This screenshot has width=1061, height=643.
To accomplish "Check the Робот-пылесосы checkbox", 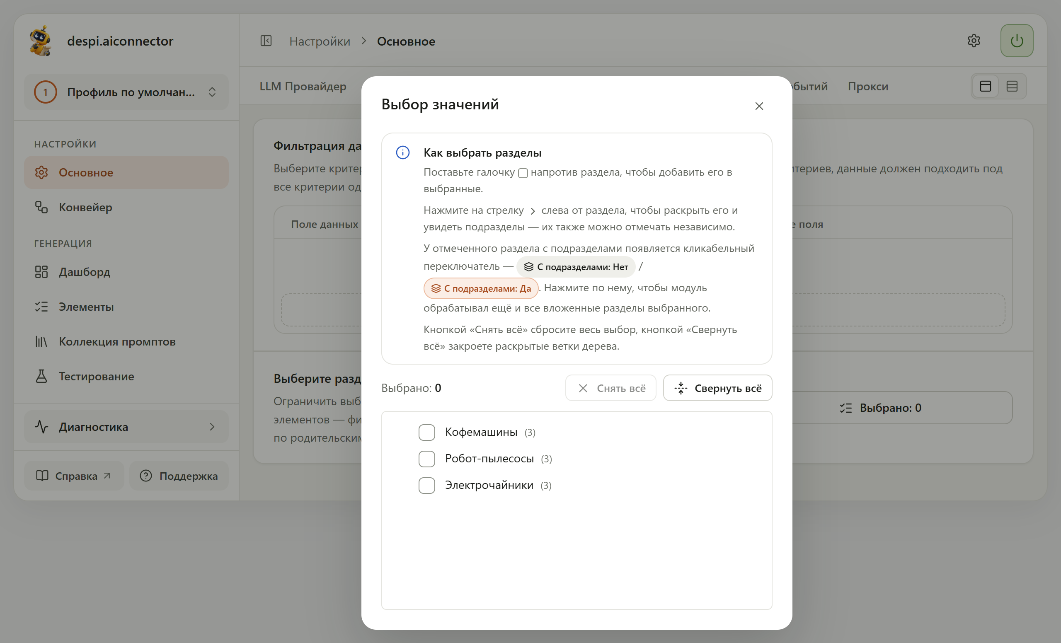I will coord(426,459).
